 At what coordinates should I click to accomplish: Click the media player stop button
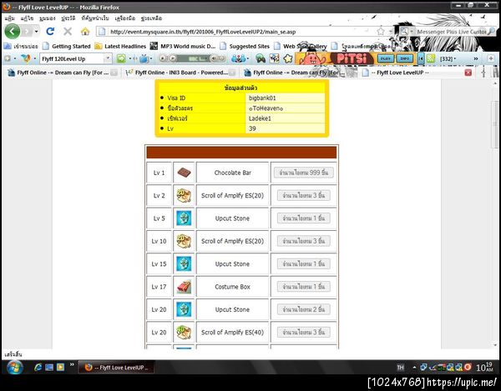[163, 58]
